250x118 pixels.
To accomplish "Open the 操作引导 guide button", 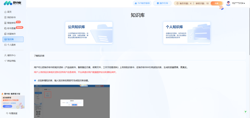I will [x=162, y=3].
